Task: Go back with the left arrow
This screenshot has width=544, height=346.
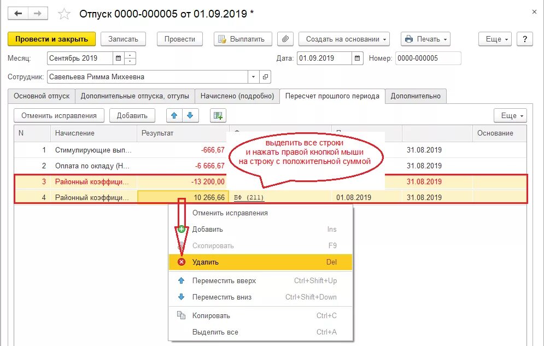Action: pyautogui.click(x=18, y=14)
